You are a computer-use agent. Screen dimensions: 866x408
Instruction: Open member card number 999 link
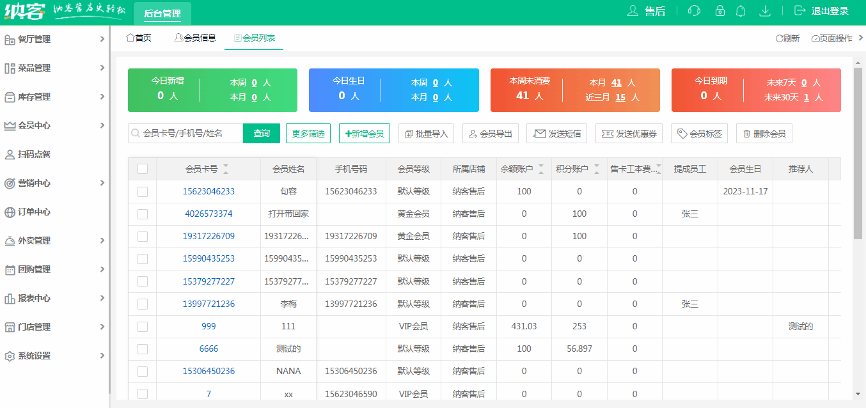pos(208,326)
